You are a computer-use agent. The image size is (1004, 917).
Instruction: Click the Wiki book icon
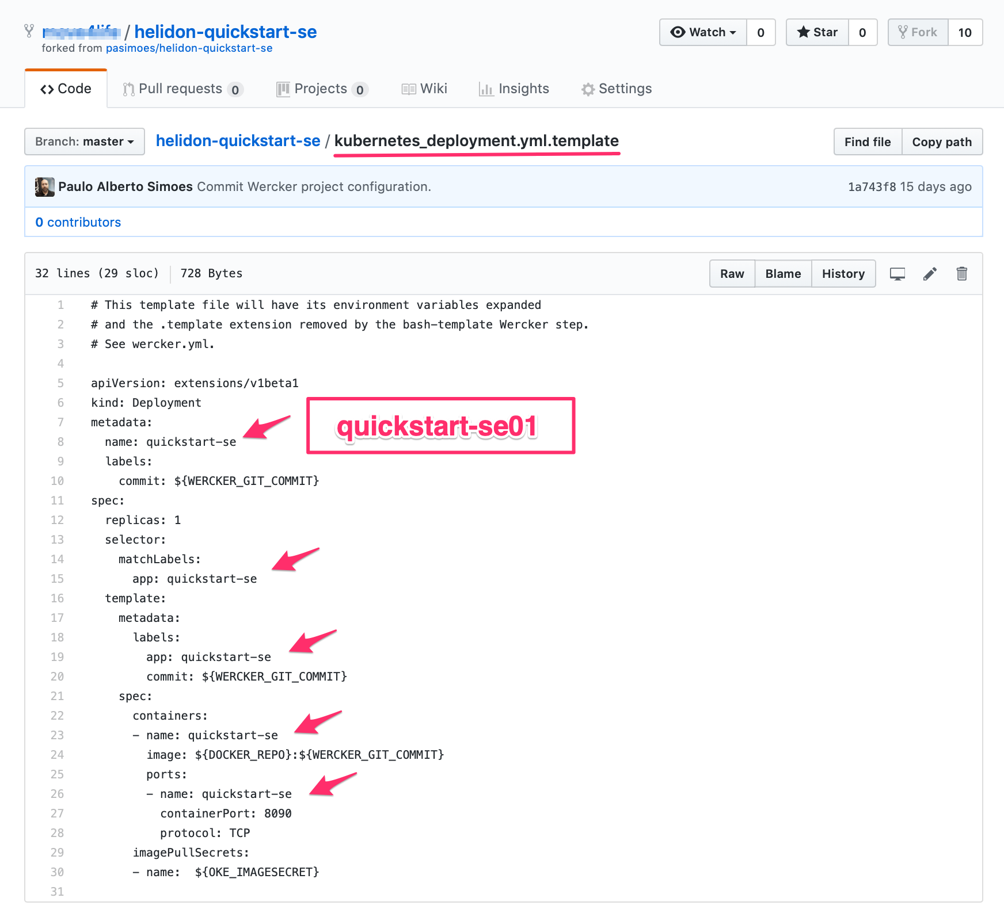409,89
